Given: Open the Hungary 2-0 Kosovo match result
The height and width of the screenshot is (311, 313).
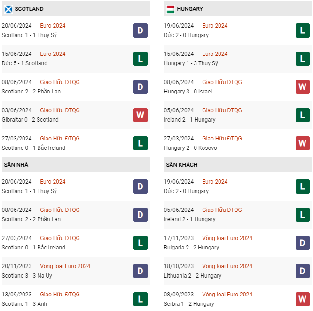Looking at the screenshot, I should pos(190,148).
